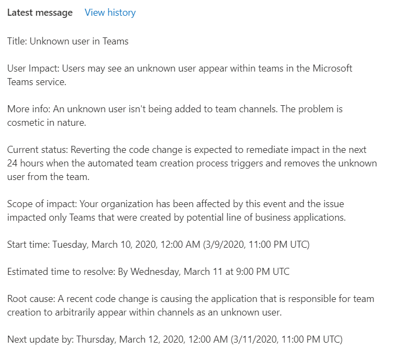
Task: Select the Latest message tab
Action: pos(40,12)
